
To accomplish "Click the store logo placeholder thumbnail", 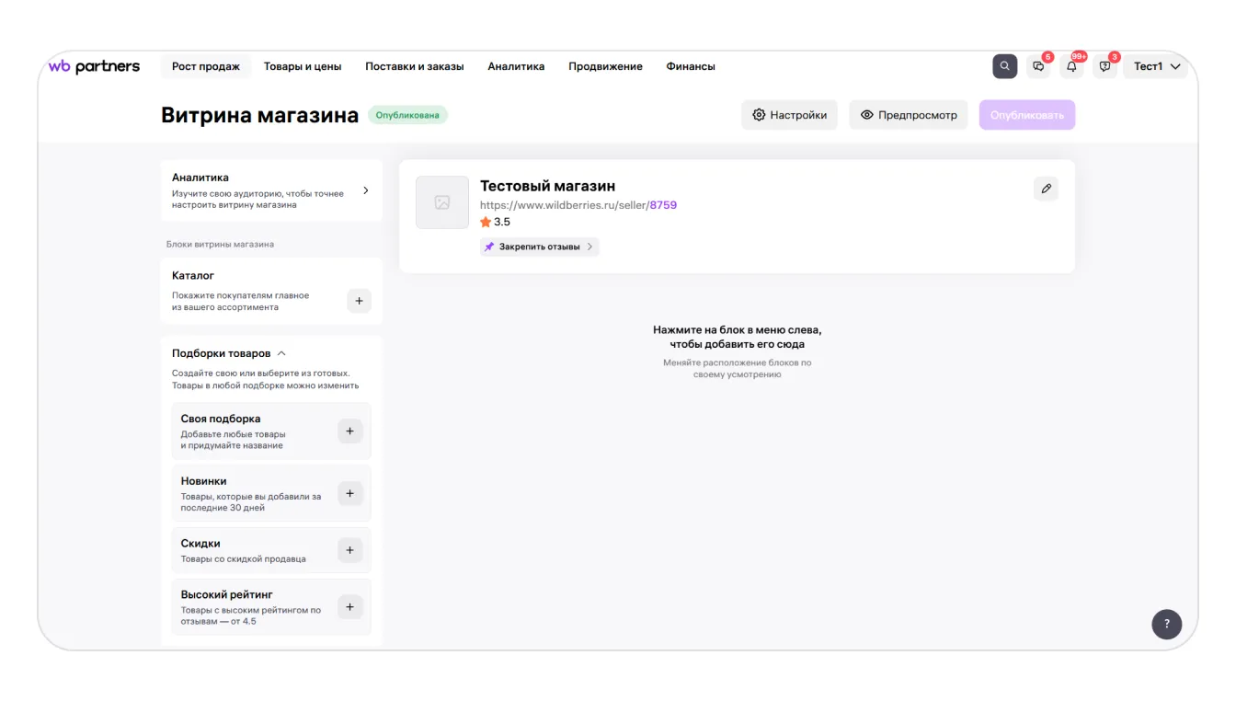I will (x=442, y=202).
